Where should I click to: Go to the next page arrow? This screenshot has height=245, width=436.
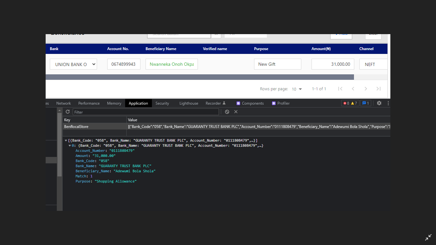point(366,89)
